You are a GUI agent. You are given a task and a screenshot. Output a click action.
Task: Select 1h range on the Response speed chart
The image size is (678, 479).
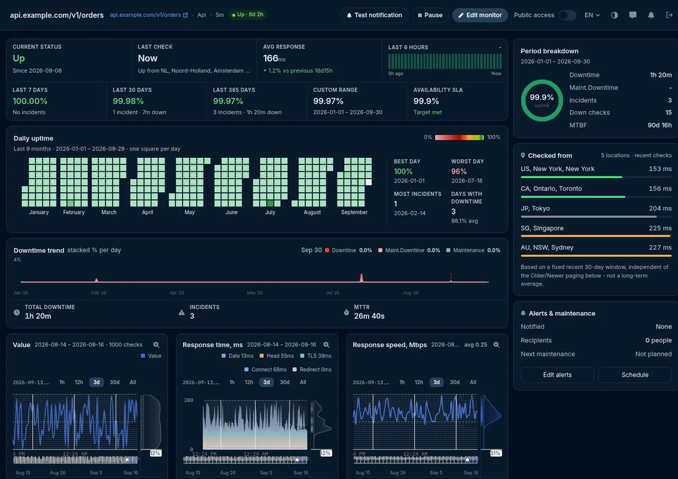pyautogui.click(x=402, y=382)
